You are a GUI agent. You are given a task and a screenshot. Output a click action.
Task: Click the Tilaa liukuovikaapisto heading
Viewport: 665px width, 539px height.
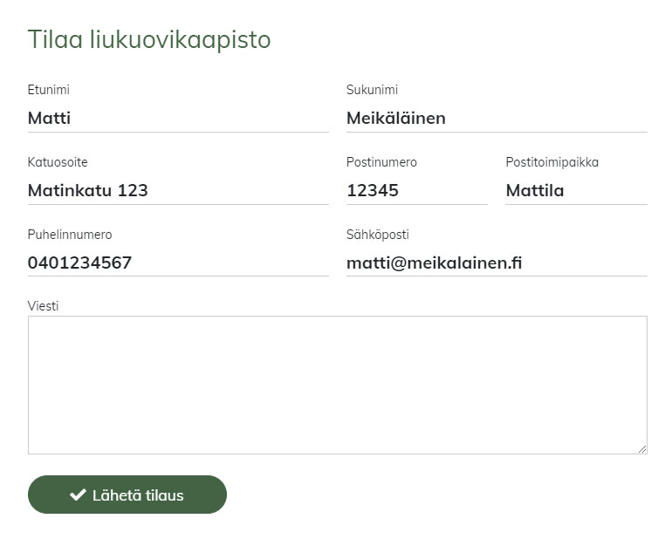tap(149, 39)
